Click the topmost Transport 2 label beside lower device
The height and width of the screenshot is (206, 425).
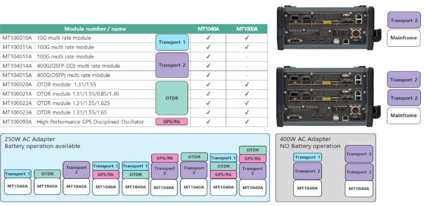pyautogui.click(x=404, y=80)
